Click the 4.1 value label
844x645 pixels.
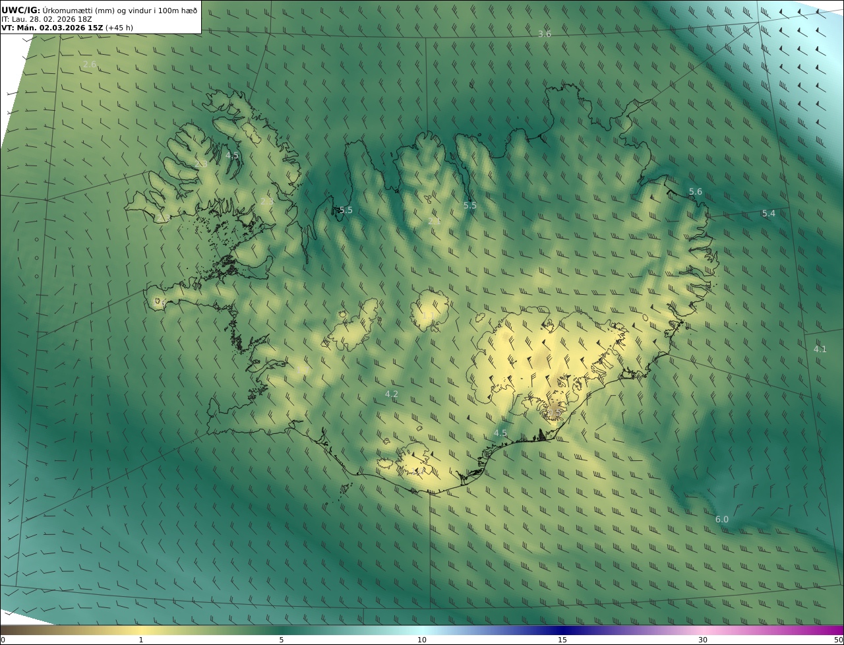click(820, 349)
